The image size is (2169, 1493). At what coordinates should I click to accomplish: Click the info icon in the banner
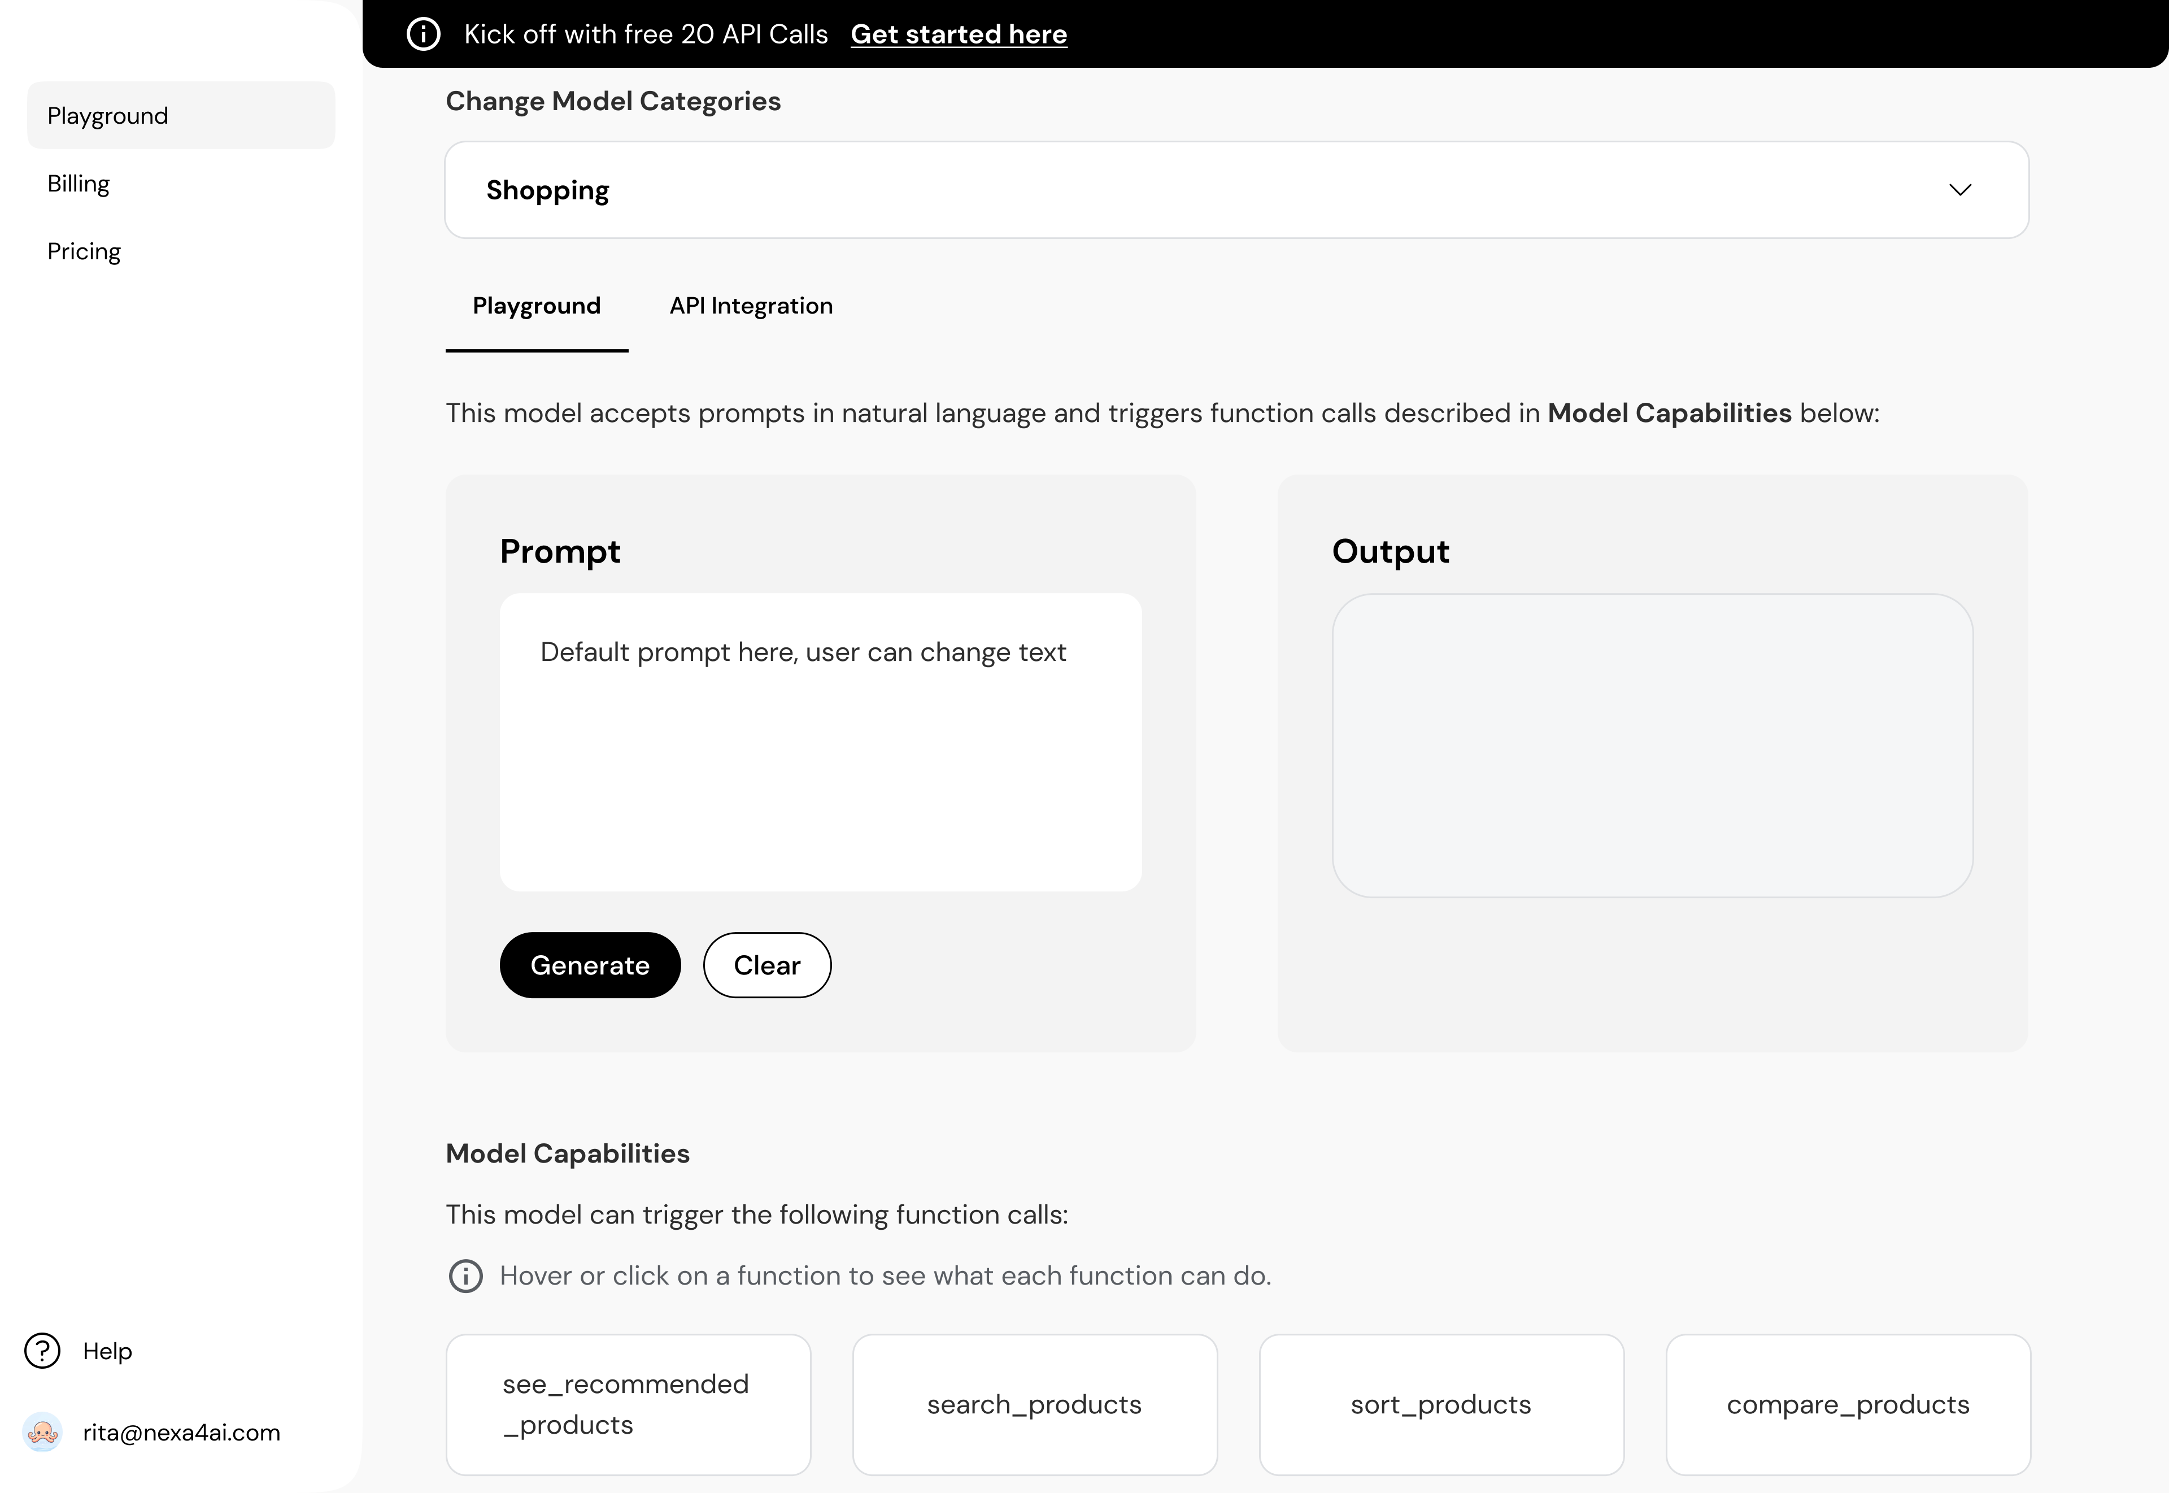tap(423, 34)
